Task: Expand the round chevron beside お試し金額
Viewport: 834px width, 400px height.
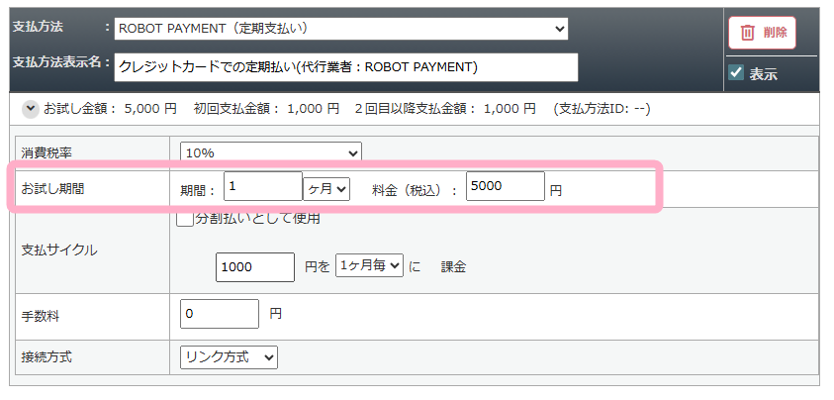Action: click(x=29, y=108)
